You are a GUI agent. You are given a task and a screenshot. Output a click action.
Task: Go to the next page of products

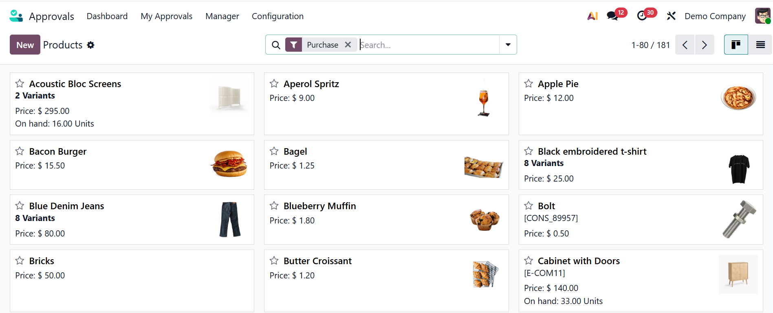(x=704, y=45)
